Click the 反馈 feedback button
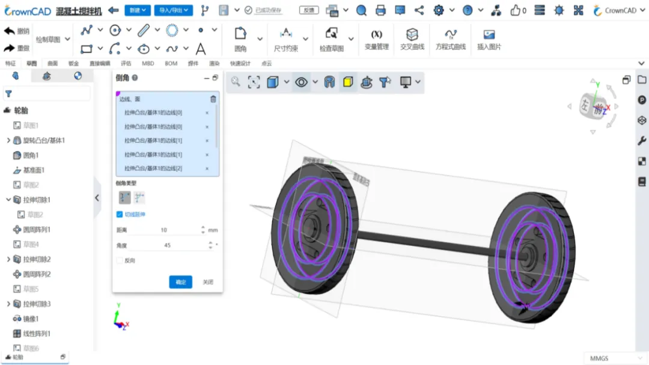 [x=309, y=10]
